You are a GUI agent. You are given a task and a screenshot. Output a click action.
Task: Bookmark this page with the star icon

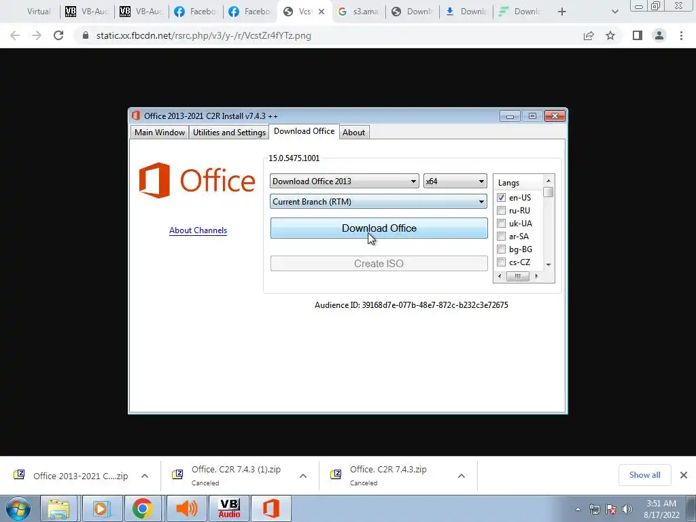coord(610,35)
